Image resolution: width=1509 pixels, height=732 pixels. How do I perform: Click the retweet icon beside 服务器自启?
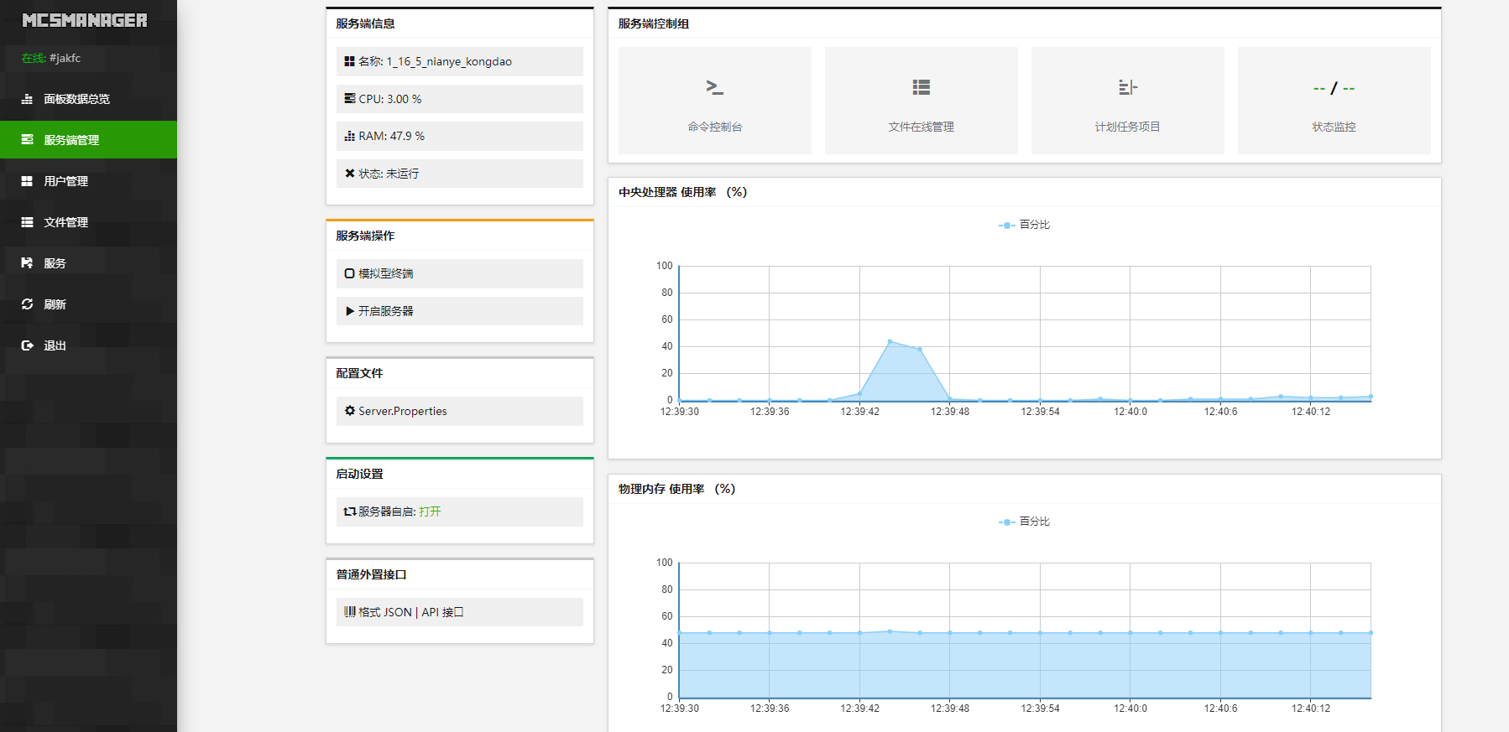350,511
